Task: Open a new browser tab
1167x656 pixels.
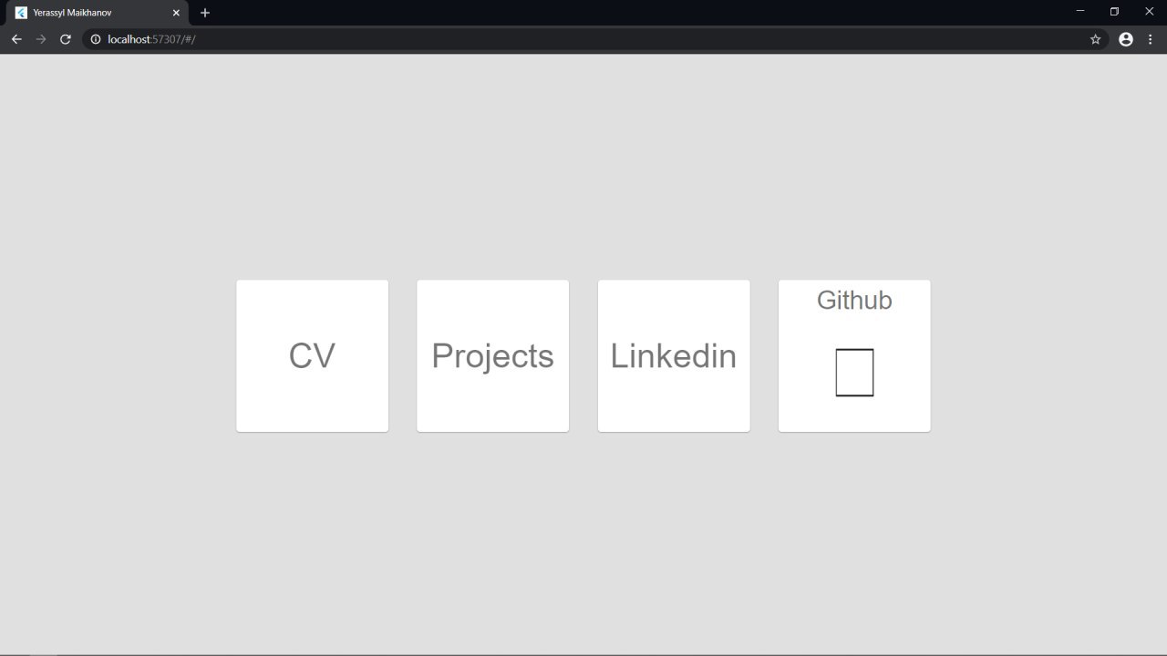Action: pos(205,13)
